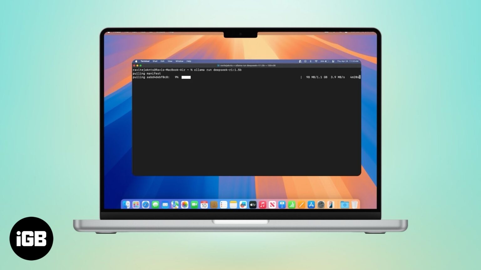Click the download progress bar at 9%
The width and height of the screenshot is (481, 270).
(185, 77)
